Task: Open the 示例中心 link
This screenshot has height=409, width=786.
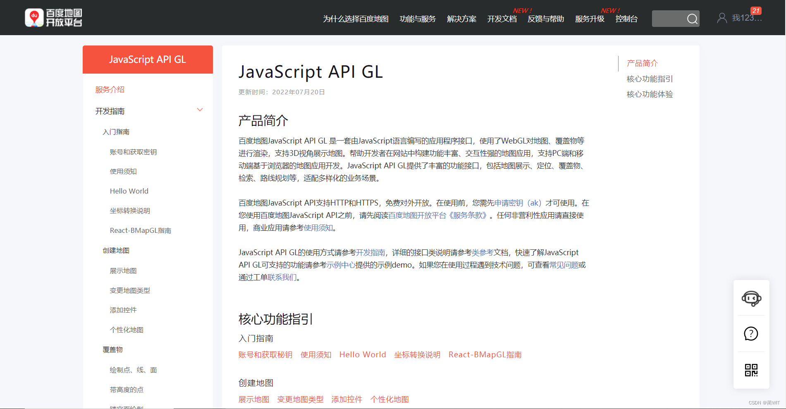Action: pyautogui.click(x=341, y=265)
